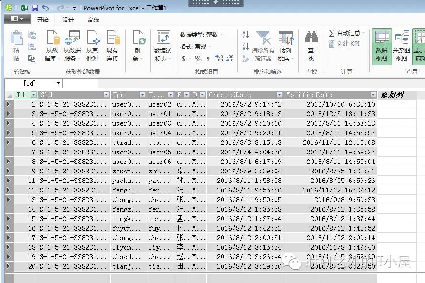Select row header for Id 2

(10, 104)
